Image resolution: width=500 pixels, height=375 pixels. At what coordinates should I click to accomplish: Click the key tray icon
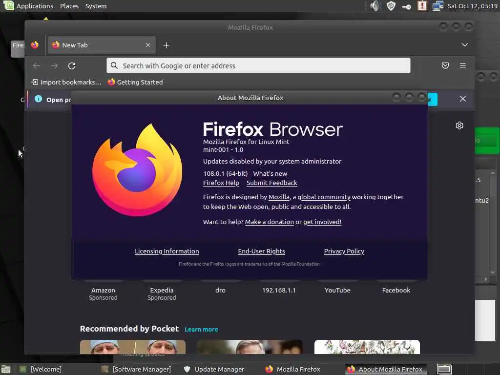406,7
